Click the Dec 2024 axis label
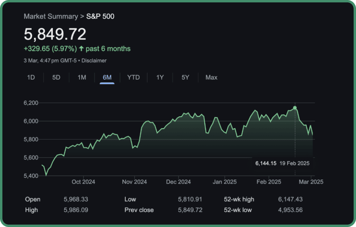356x227 pixels. point(179,182)
